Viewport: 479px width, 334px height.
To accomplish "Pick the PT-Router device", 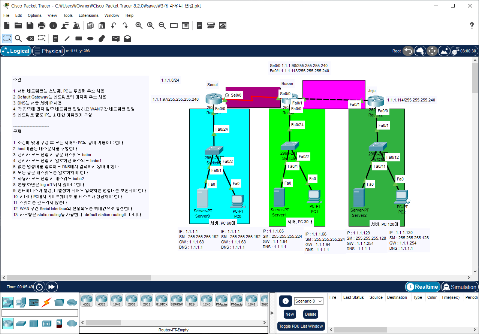I will click(x=222, y=300).
